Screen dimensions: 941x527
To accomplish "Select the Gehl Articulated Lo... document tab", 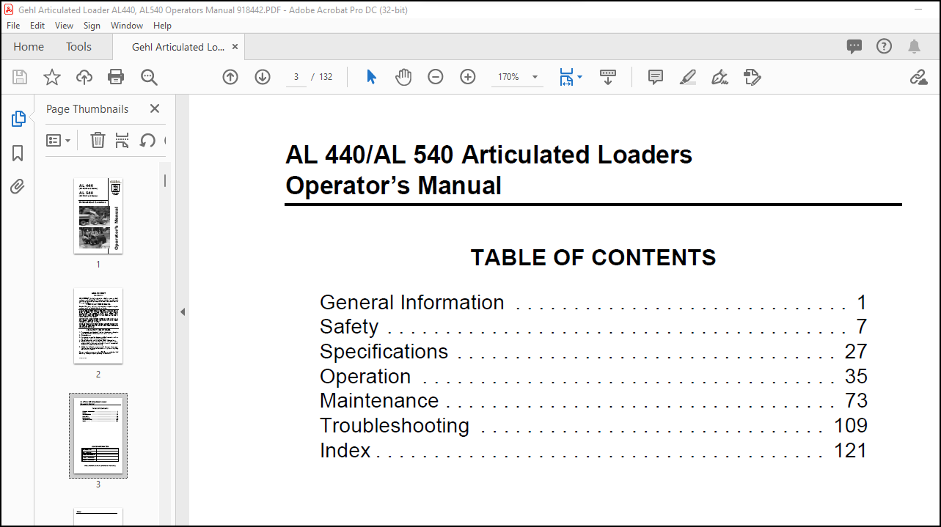I will (x=178, y=47).
